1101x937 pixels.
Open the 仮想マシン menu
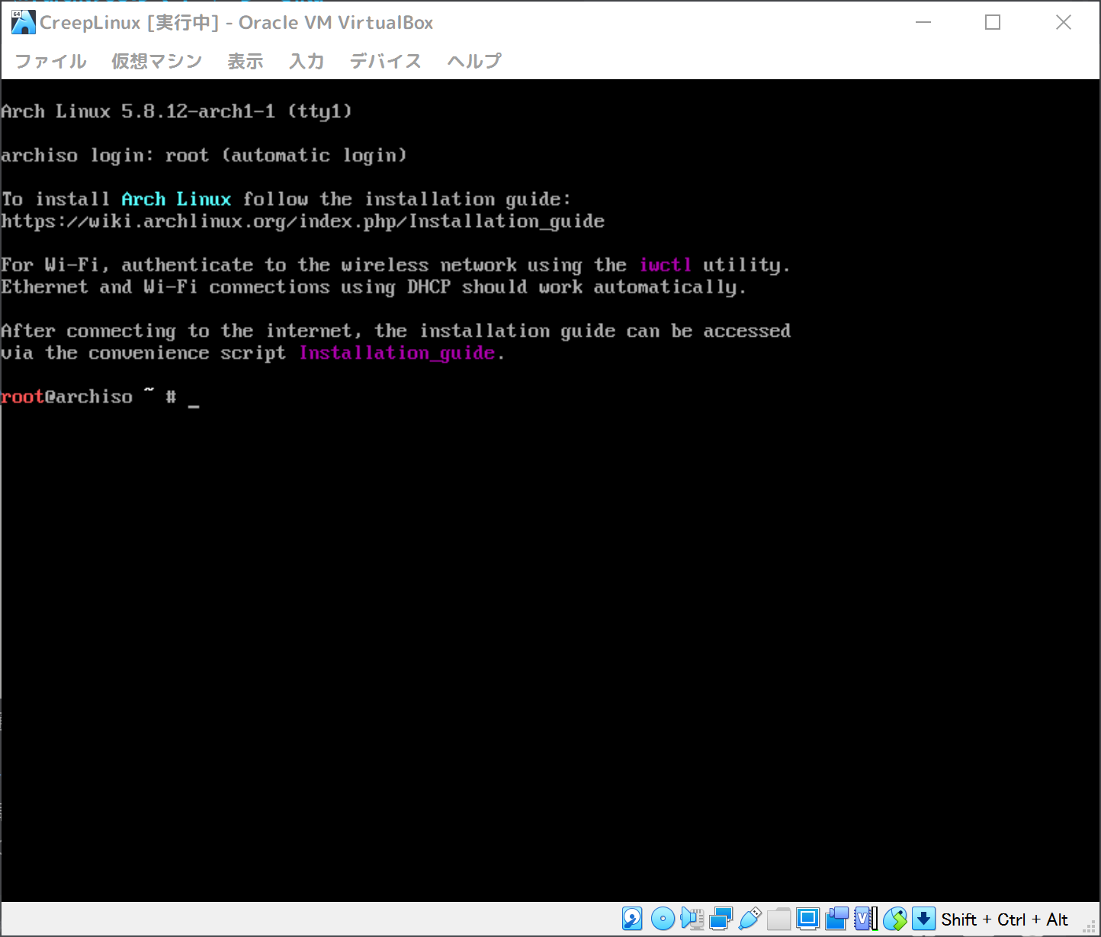click(157, 61)
